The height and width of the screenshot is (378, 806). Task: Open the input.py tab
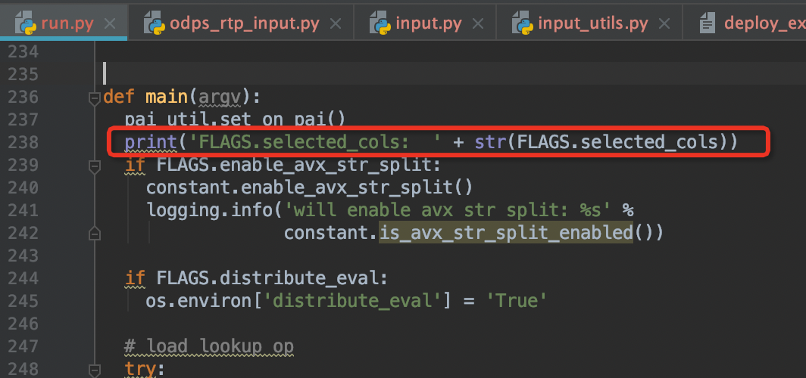[x=425, y=21]
